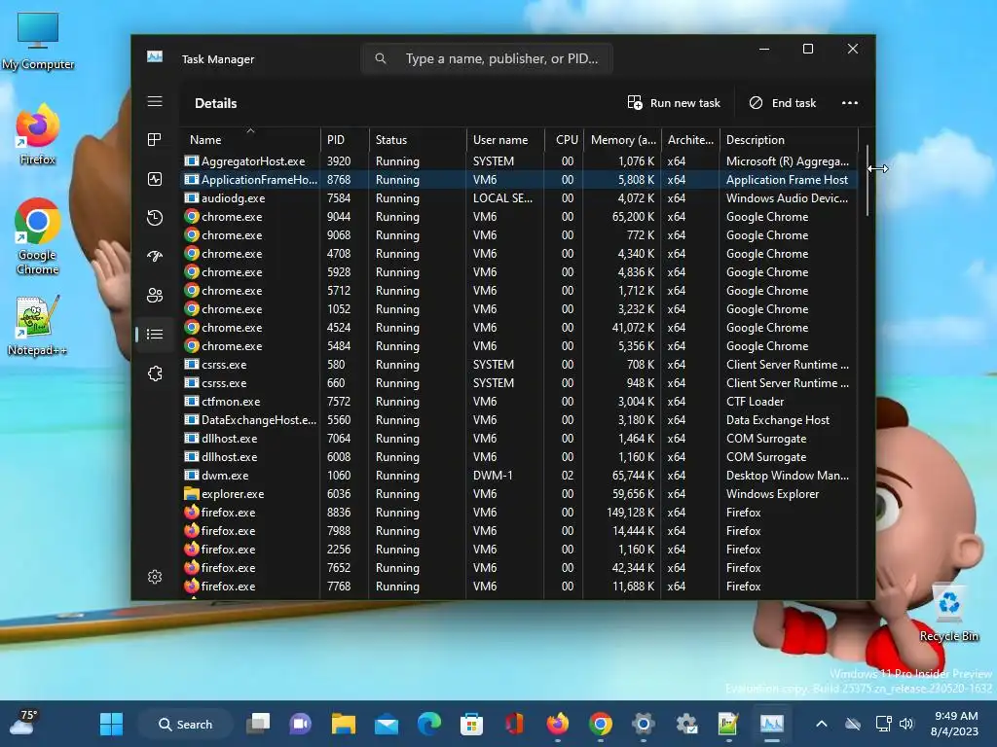
Task: Sort by the User name column header
Action: [x=505, y=140]
